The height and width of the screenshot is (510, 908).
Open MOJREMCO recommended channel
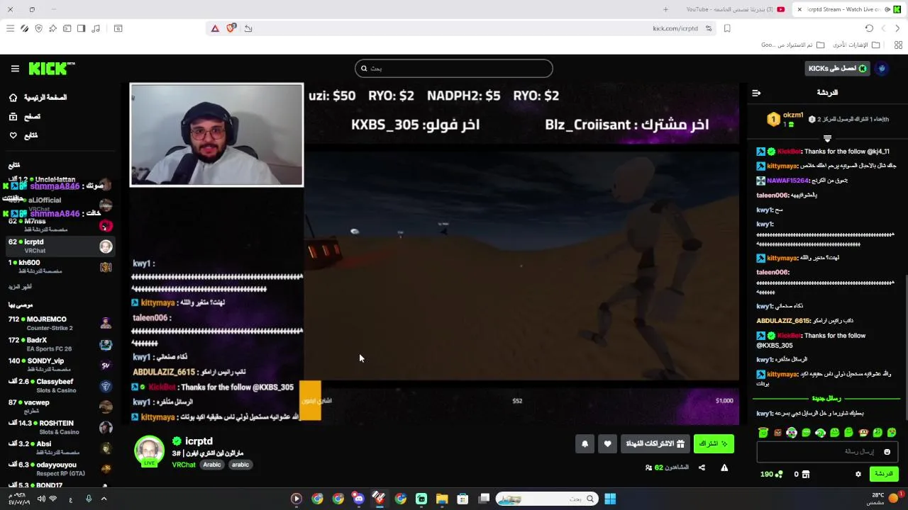[x=60, y=323]
